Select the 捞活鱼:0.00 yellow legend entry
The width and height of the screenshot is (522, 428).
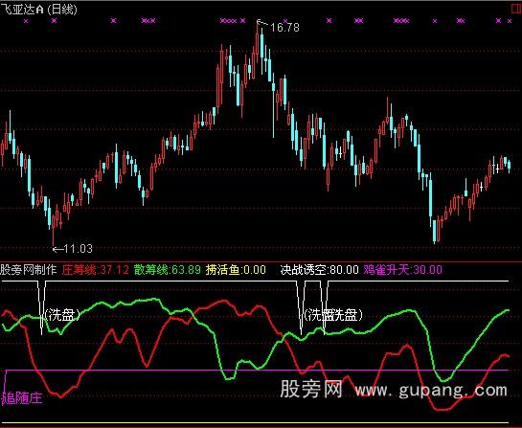coord(236,270)
